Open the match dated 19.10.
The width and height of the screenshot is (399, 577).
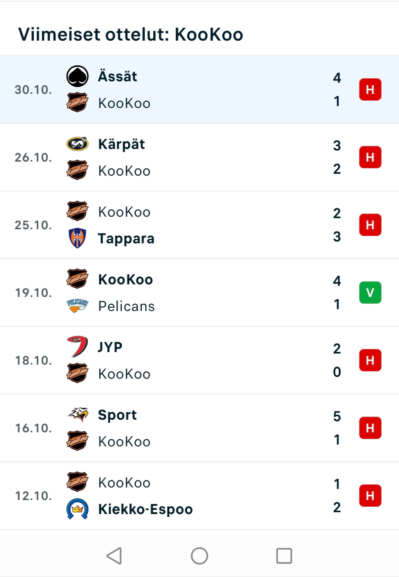pos(199,293)
